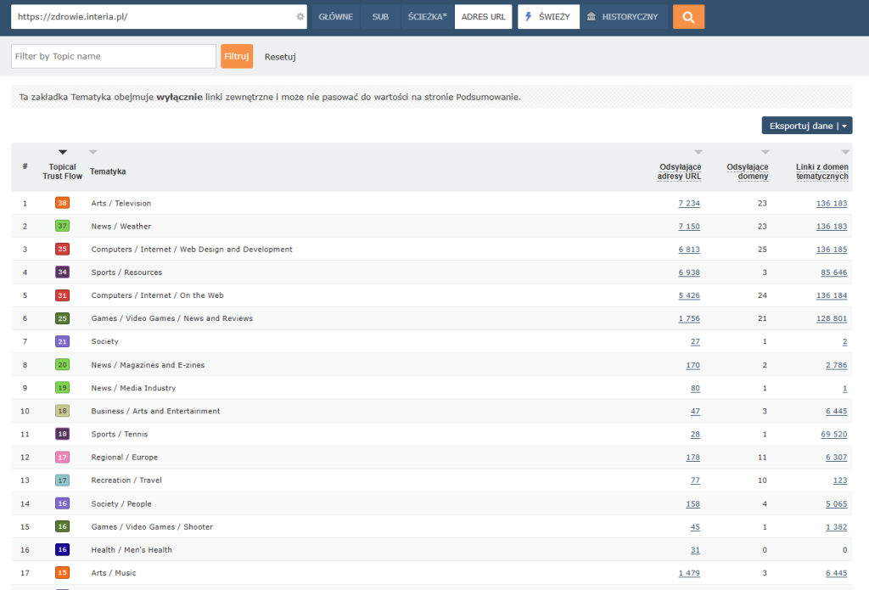Click the green 37 News / Weather badge
The image size is (869, 590).
[62, 227]
